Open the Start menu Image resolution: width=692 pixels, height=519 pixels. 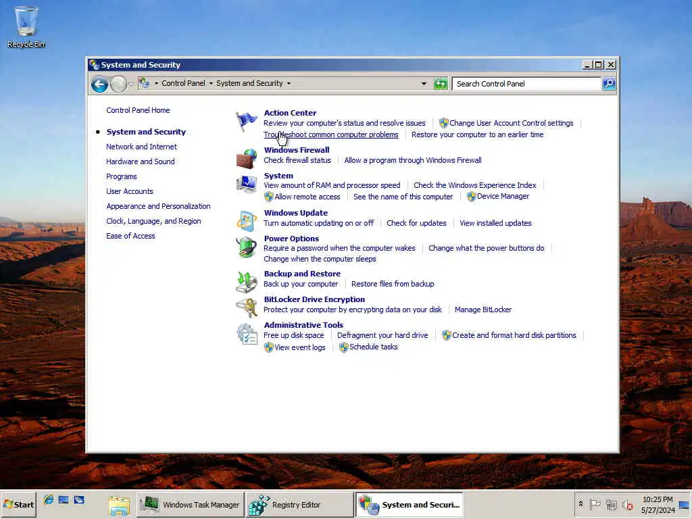18,504
